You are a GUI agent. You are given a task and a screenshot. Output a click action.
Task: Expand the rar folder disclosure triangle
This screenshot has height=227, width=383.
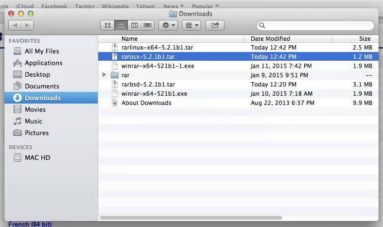point(104,75)
